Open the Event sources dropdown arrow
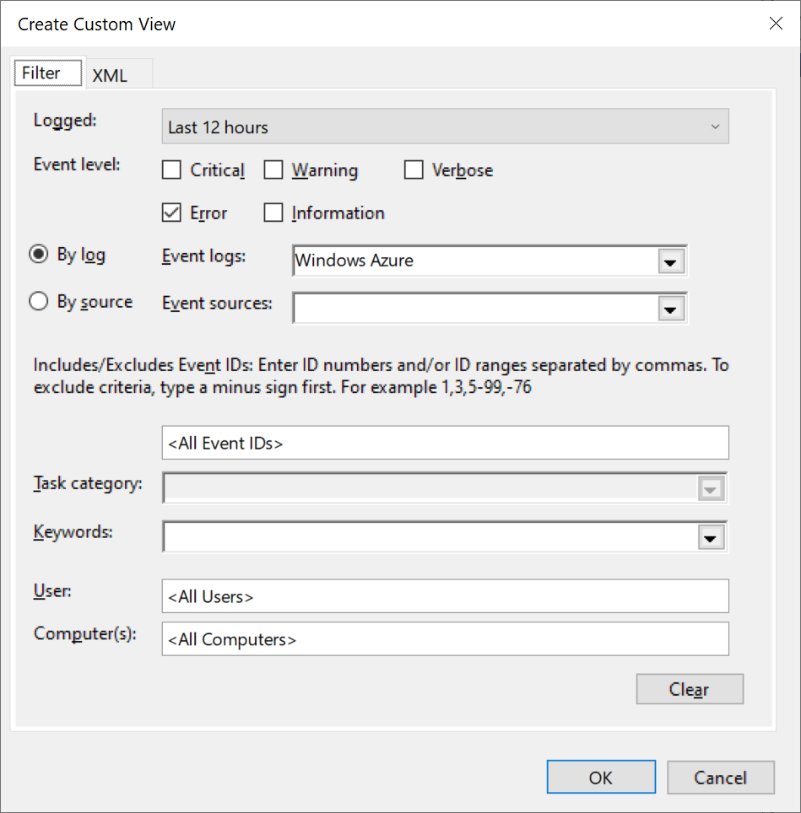The height and width of the screenshot is (813, 801). [671, 308]
